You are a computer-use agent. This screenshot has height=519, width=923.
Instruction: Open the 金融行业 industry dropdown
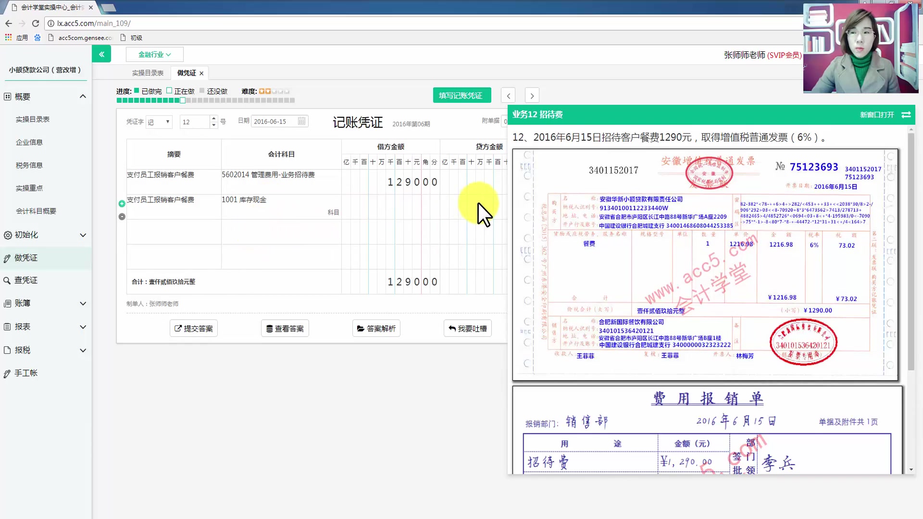pos(154,54)
